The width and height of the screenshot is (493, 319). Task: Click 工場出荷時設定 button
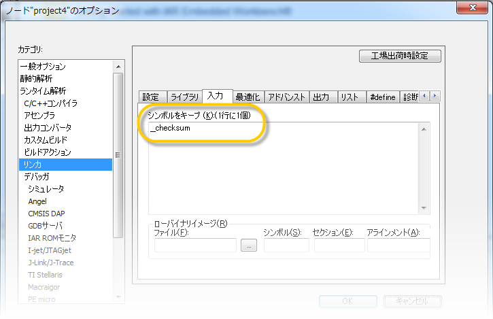pyautogui.click(x=400, y=56)
